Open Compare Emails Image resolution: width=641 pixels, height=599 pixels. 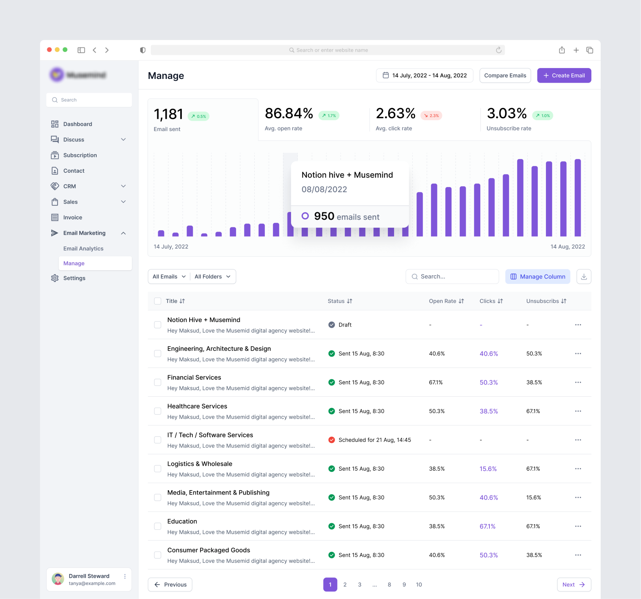click(505, 75)
